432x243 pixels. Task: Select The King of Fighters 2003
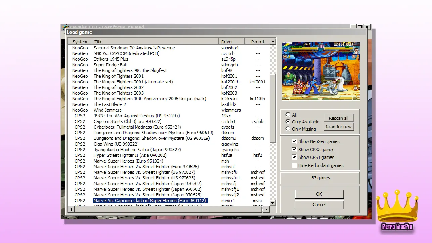point(169,93)
